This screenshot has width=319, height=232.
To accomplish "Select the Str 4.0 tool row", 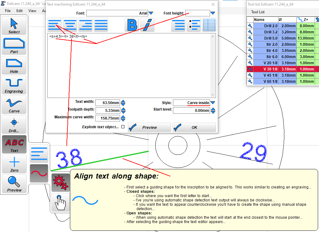I will click(x=283, y=51).
